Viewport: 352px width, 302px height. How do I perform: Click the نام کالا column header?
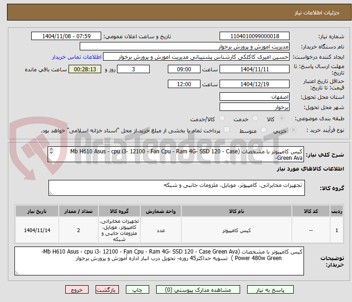coord(236,211)
